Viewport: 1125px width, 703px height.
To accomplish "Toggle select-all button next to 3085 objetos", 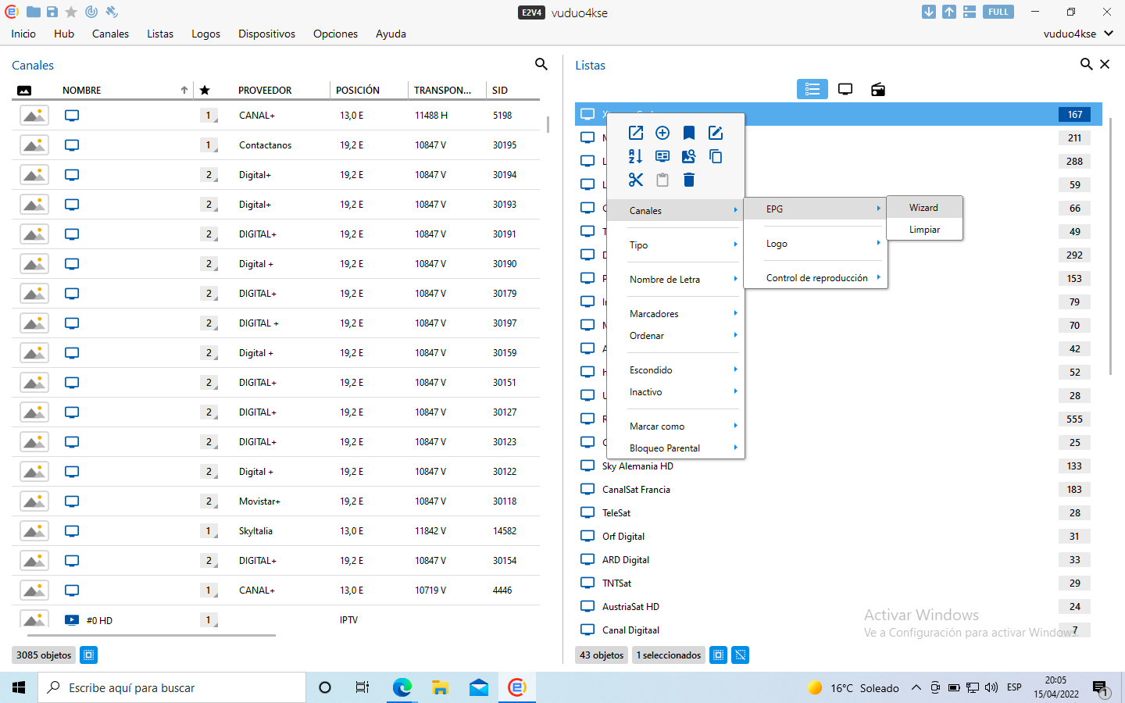I will 89,655.
